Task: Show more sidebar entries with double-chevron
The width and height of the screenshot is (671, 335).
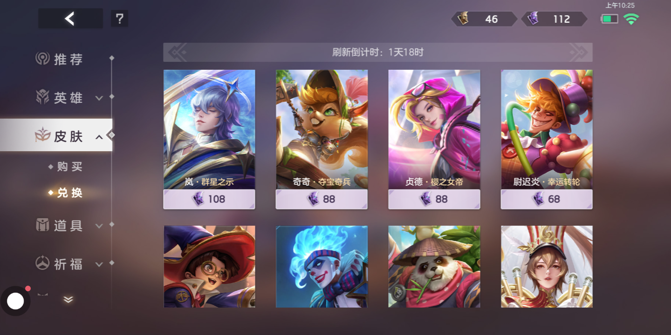Action: 68,300
